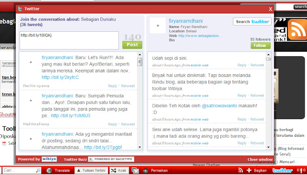
Task: Retweet the Sumpah Pemuda tweet
Action: point(128,124)
